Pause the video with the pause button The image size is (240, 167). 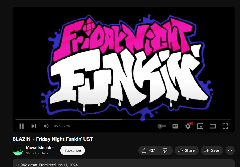22,126
